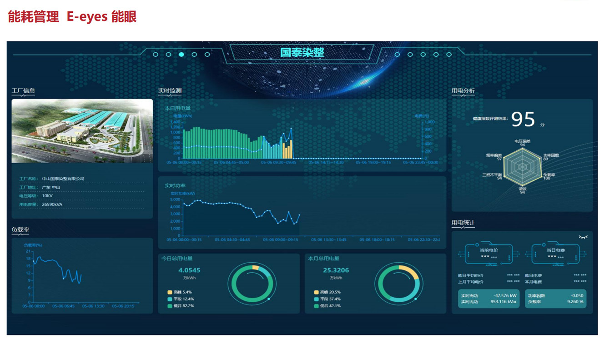Click the middle dot in right navigation group
Viewport: 604px width, 354px height.
pyautogui.click(x=423, y=55)
